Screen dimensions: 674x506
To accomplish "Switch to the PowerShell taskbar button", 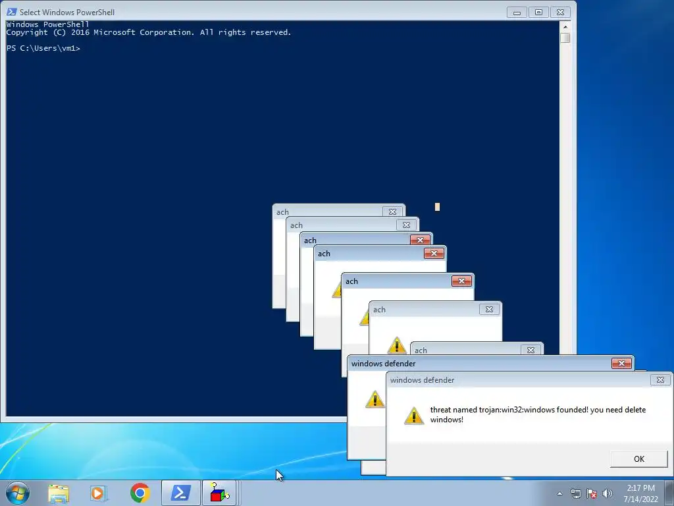I will [180, 493].
